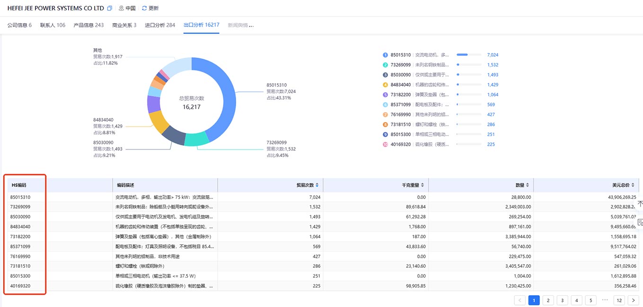Click the yellow donut segment 84834040
This screenshot has height=307, width=643.
click(159, 122)
